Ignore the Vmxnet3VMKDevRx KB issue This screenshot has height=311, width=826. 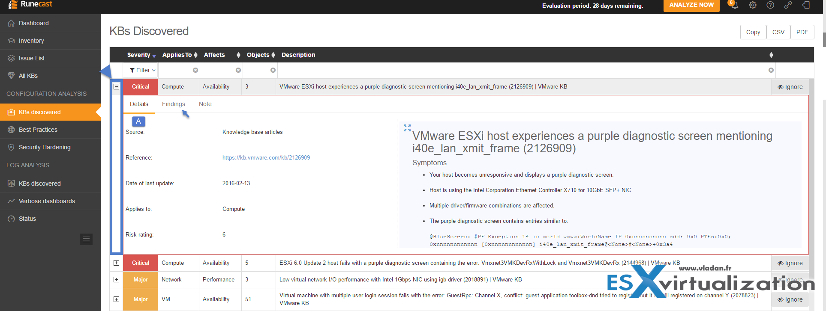[x=790, y=263]
